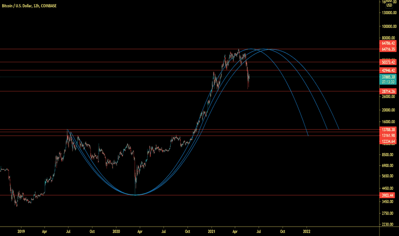Select the 12234.64 price label
The width and height of the screenshot is (399, 236).
(388, 141)
